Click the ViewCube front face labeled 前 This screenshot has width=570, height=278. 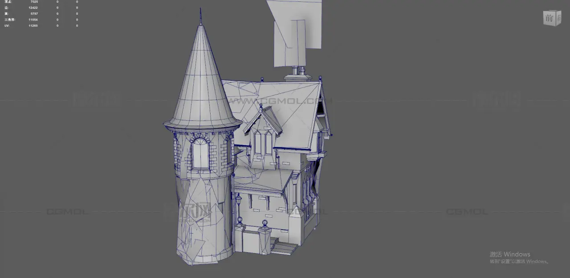point(549,19)
